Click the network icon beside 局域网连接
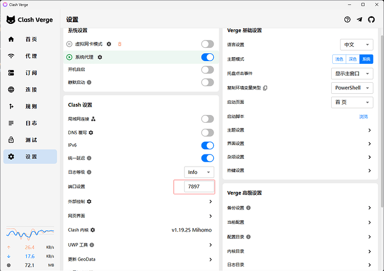 pos(93,119)
